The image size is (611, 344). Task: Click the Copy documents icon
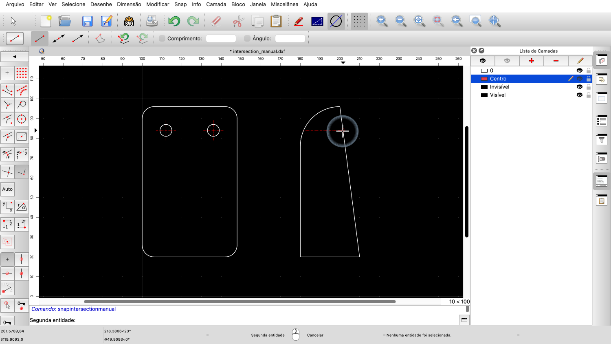[257, 21]
